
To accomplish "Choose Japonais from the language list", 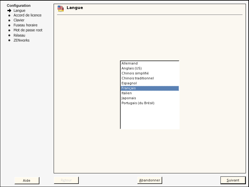I will click(x=128, y=98).
